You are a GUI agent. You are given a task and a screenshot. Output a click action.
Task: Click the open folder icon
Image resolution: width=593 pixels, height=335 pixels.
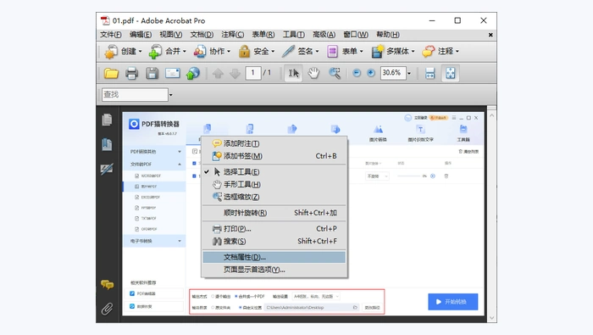pyautogui.click(x=111, y=73)
